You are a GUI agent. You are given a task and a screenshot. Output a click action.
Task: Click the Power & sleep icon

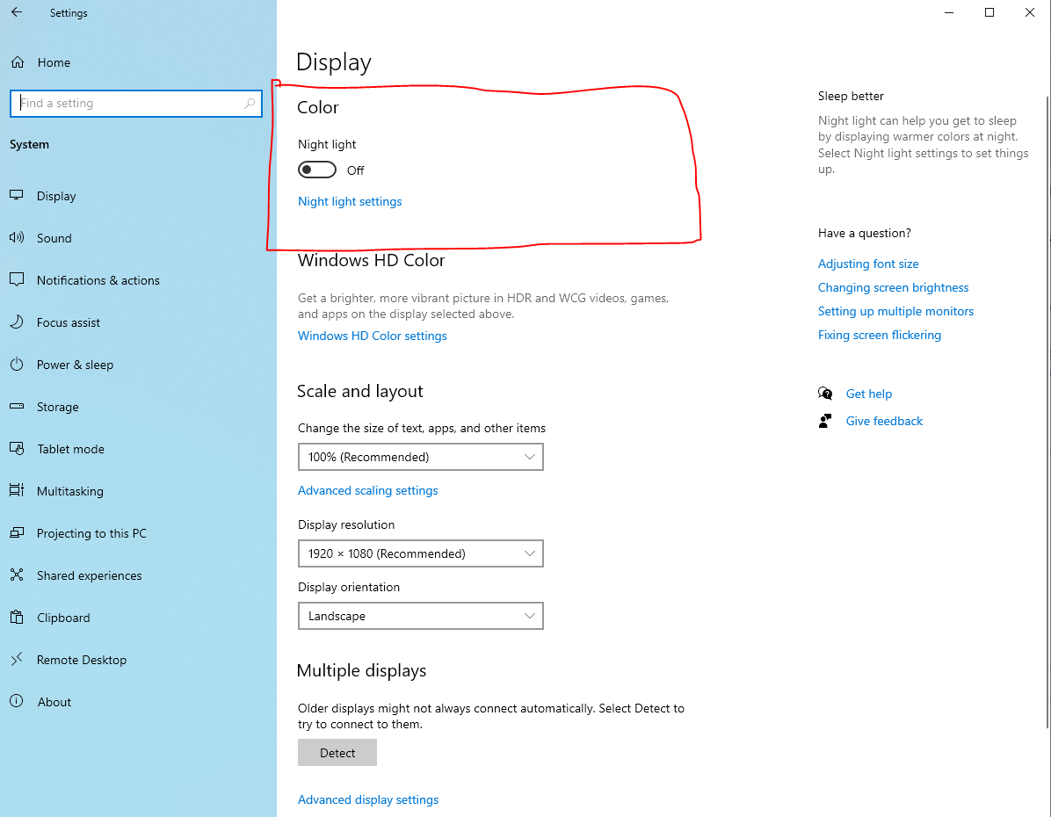coord(17,364)
